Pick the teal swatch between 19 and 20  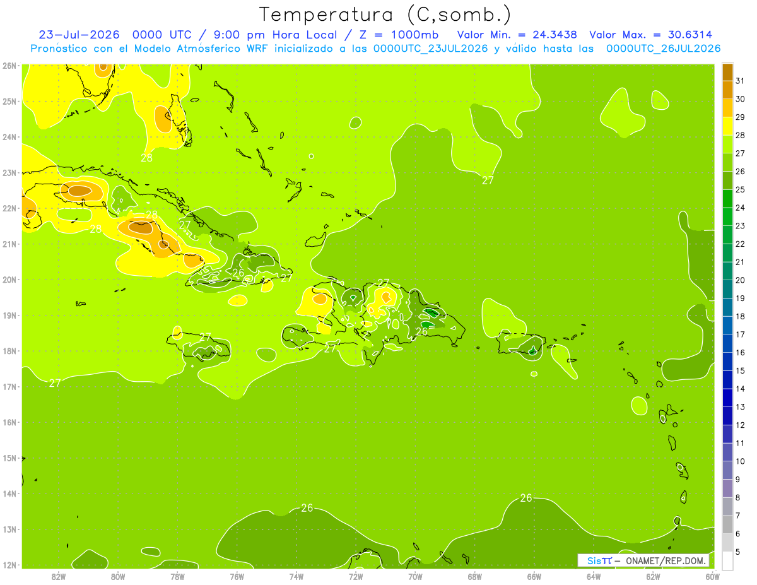point(727,289)
